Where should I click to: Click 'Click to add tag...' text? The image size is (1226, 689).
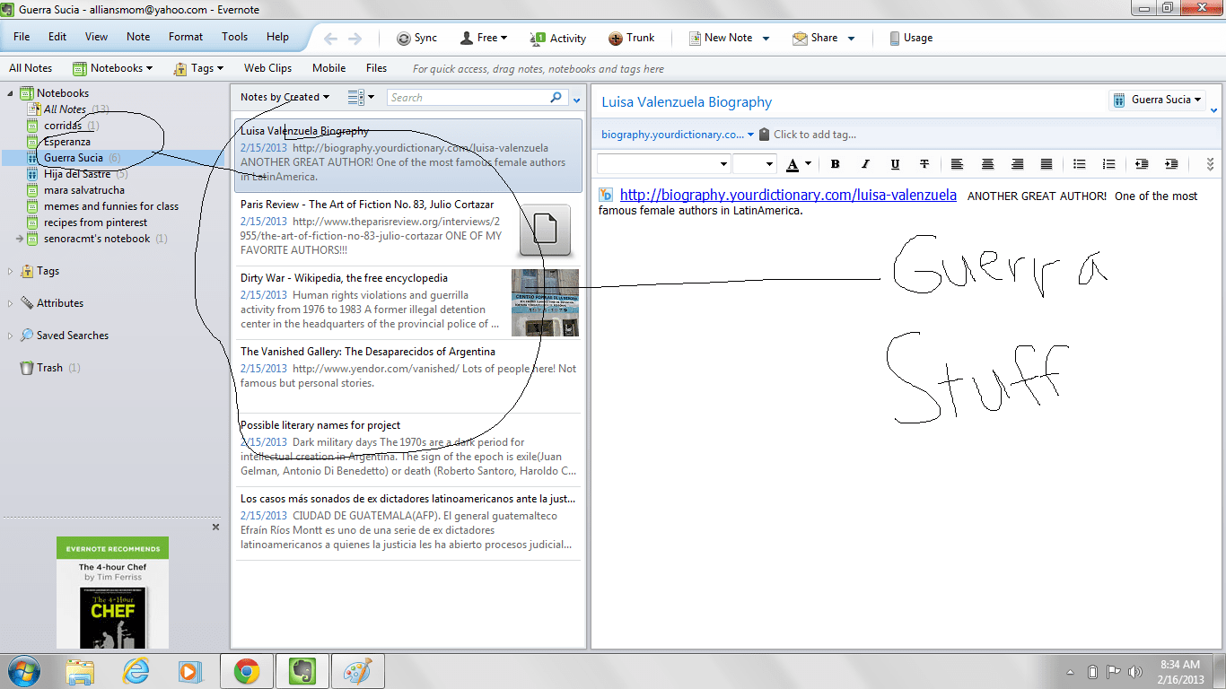815,135
